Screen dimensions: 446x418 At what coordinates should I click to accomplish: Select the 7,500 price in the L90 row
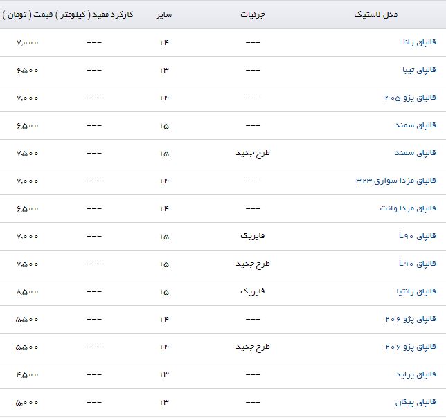tap(27, 264)
